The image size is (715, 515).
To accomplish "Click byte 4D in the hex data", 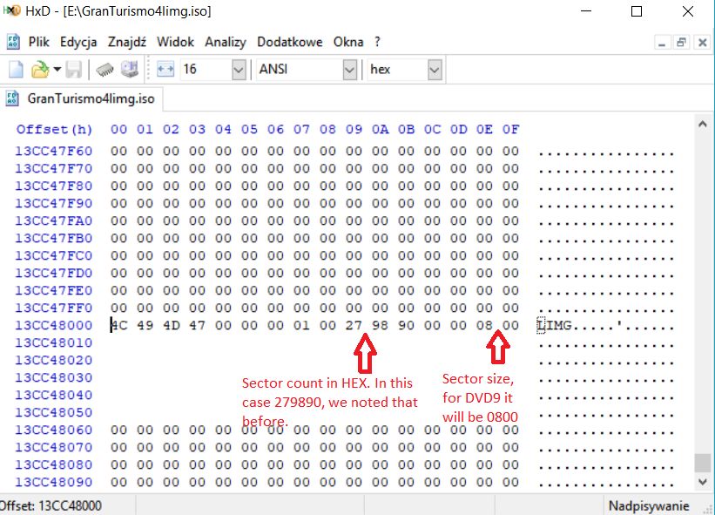I will 172,325.
